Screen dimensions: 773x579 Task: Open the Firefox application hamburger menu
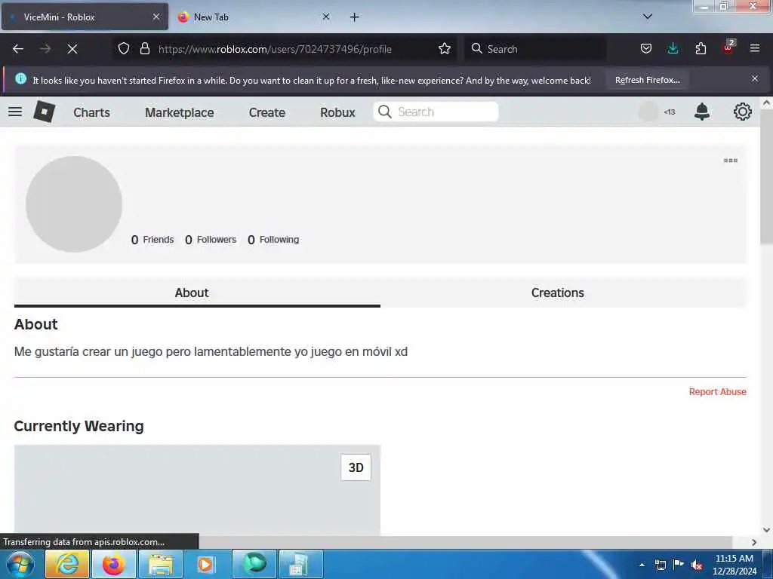[755, 48]
